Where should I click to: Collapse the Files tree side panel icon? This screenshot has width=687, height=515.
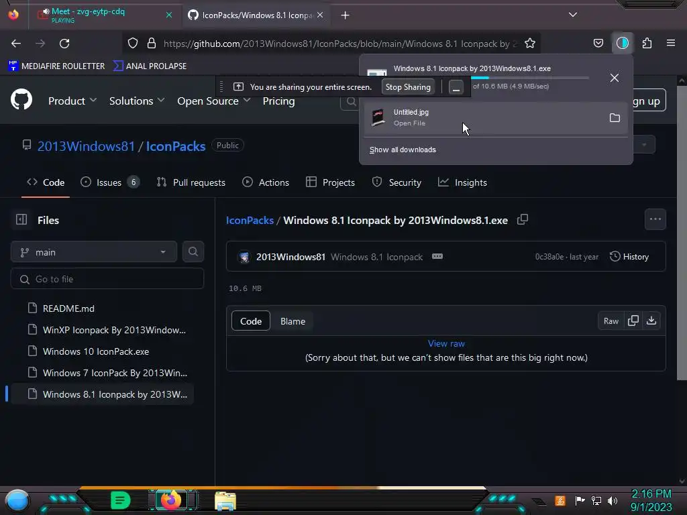pos(21,219)
